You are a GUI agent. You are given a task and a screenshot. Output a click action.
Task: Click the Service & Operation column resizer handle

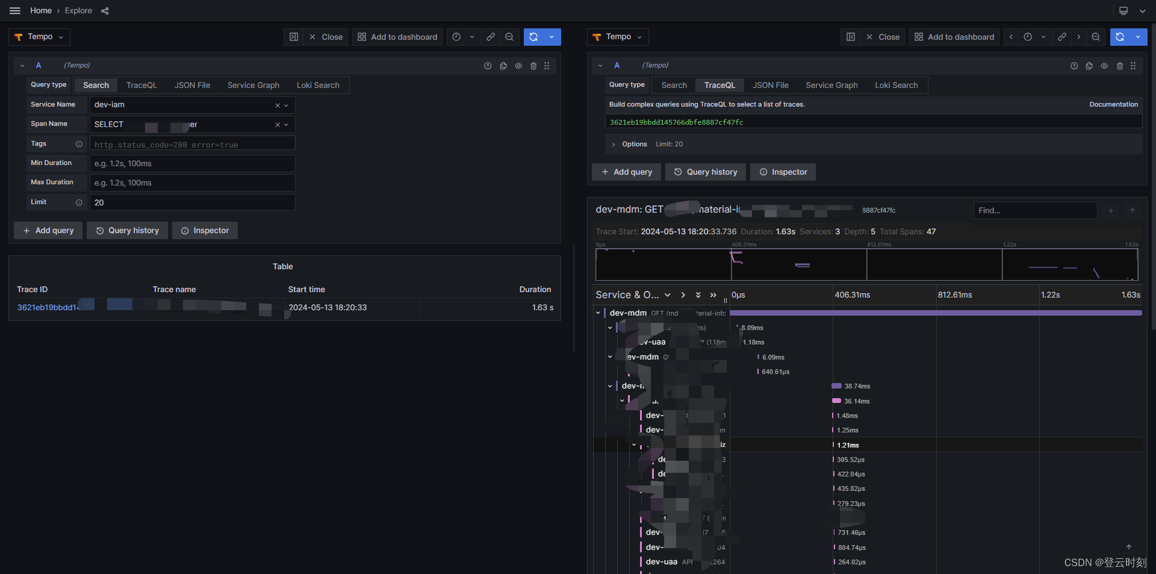tap(726, 300)
